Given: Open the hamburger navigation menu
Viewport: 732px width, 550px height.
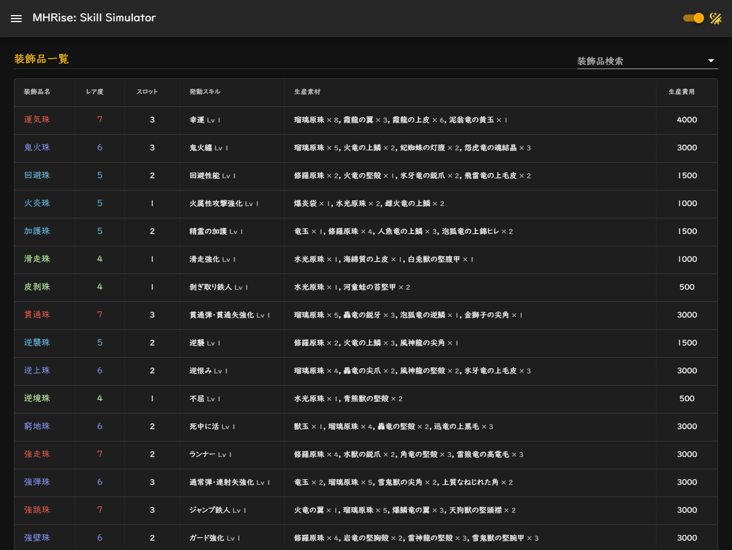Looking at the screenshot, I should 16,18.
